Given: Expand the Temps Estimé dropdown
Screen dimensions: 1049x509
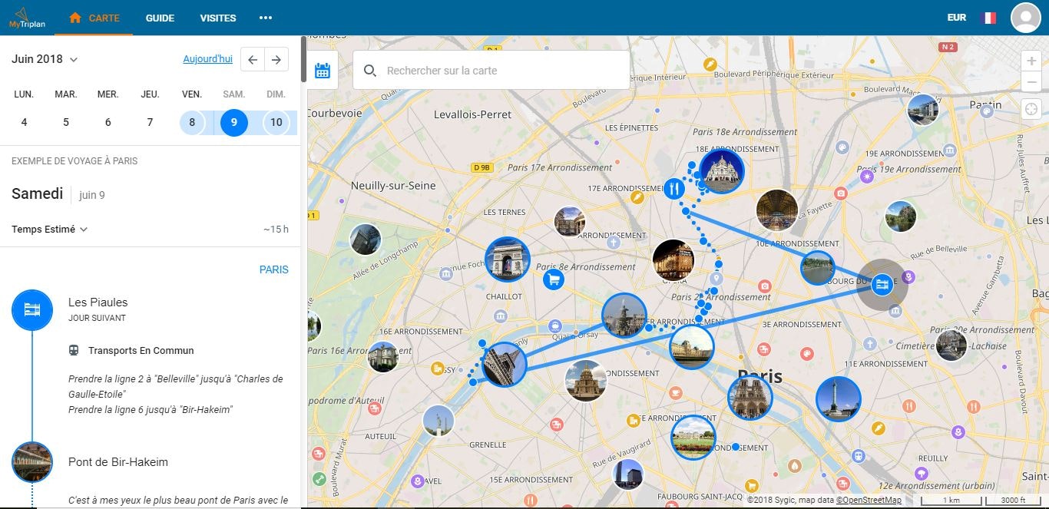Looking at the screenshot, I should pos(50,229).
